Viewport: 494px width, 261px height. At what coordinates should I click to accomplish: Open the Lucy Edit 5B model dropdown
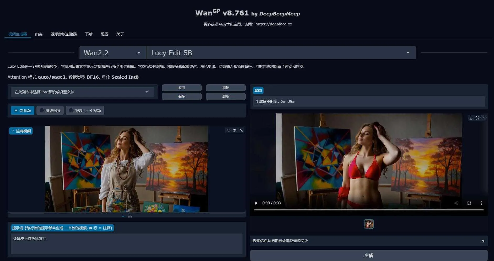click(x=281, y=53)
